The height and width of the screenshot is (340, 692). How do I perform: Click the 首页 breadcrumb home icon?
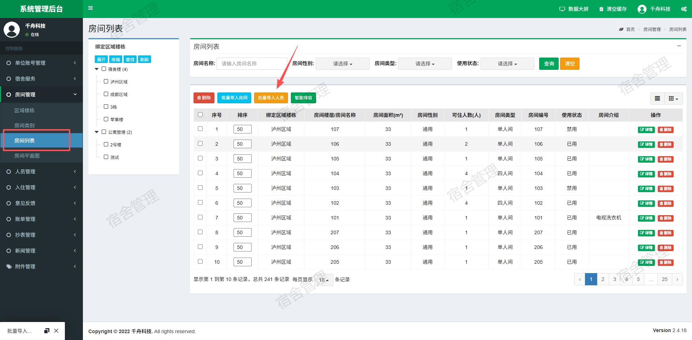[621, 30]
